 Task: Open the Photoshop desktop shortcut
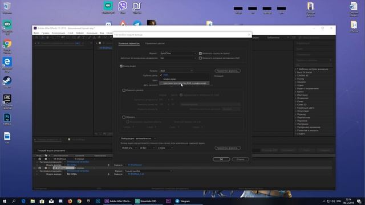tap(7, 119)
